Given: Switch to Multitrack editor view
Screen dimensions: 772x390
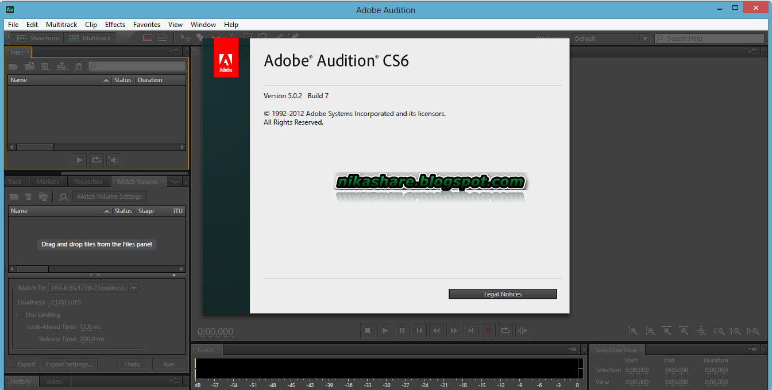Looking at the screenshot, I should [90, 38].
